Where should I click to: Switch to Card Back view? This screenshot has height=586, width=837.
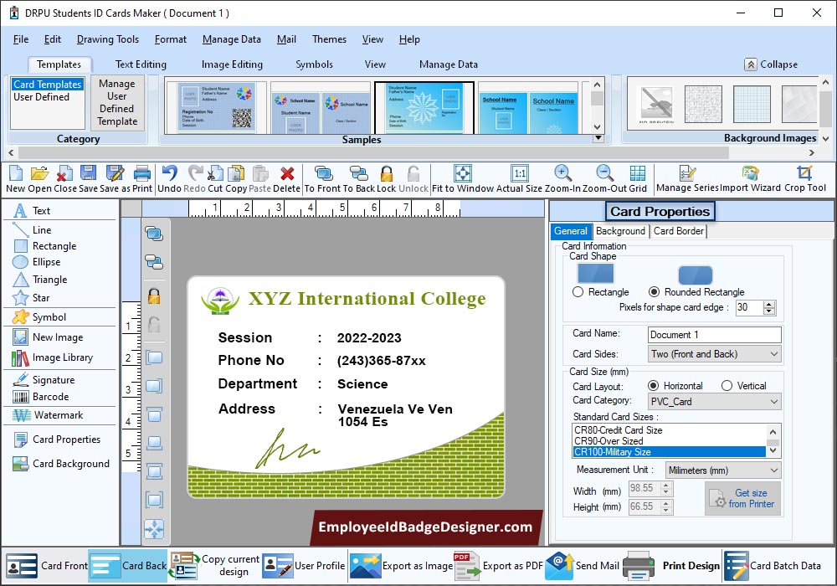click(128, 566)
